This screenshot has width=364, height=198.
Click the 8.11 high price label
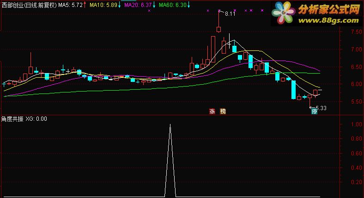(x=230, y=14)
